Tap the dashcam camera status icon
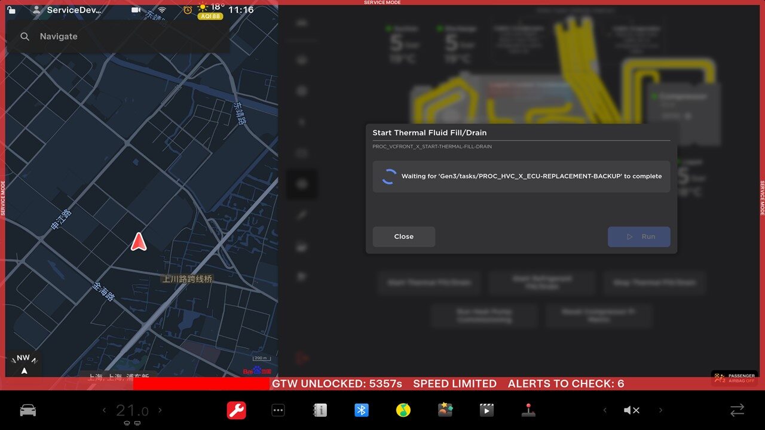The image size is (765, 430). pyautogui.click(x=136, y=10)
